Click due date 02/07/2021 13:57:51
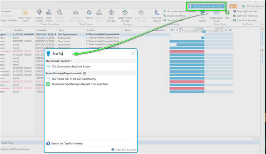 [22, 51]
